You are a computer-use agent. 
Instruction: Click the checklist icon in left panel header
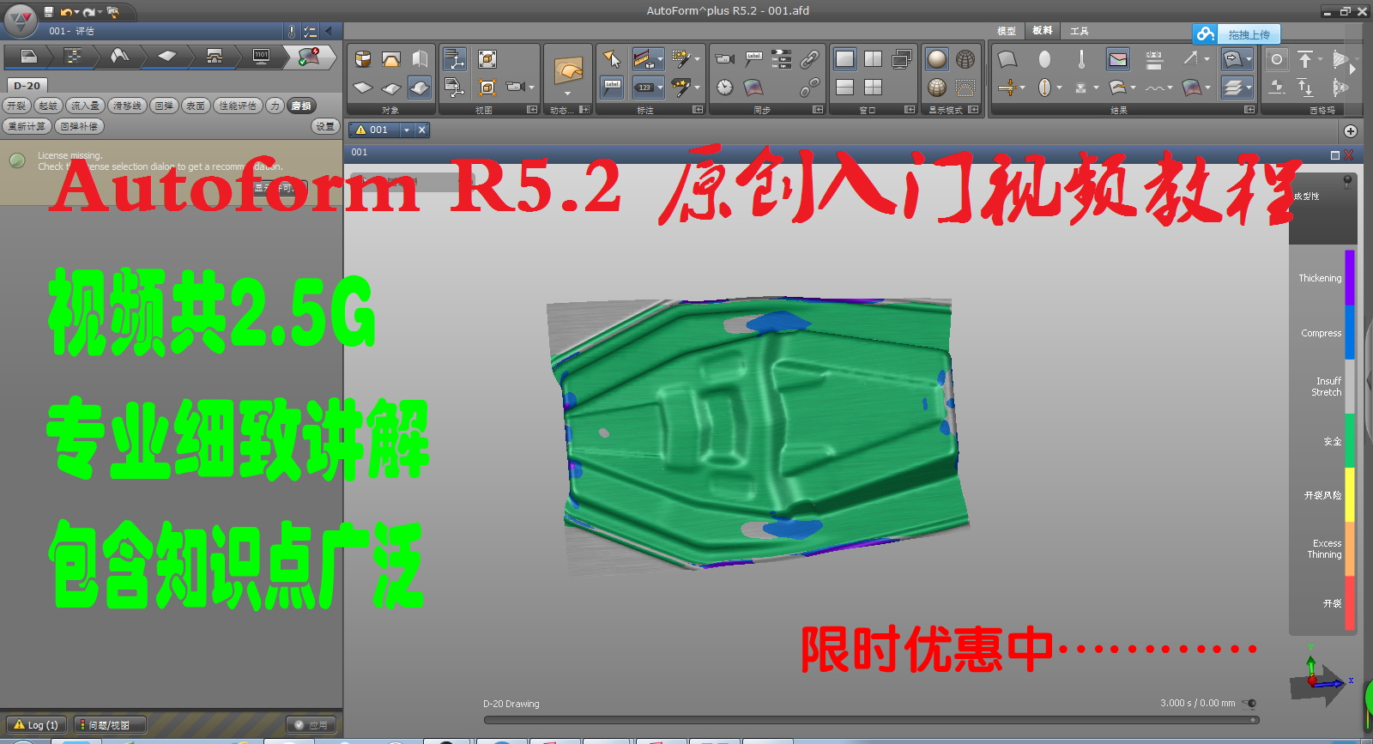pyautogui.click(x=310, y=32)
